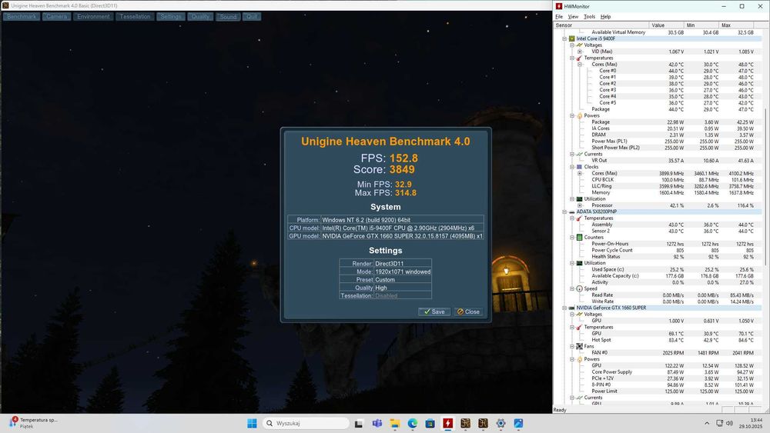Viewport: 770px width, 433px height.
Task: Open the Temperatura weather widget
Action: (x=33, y=423)
